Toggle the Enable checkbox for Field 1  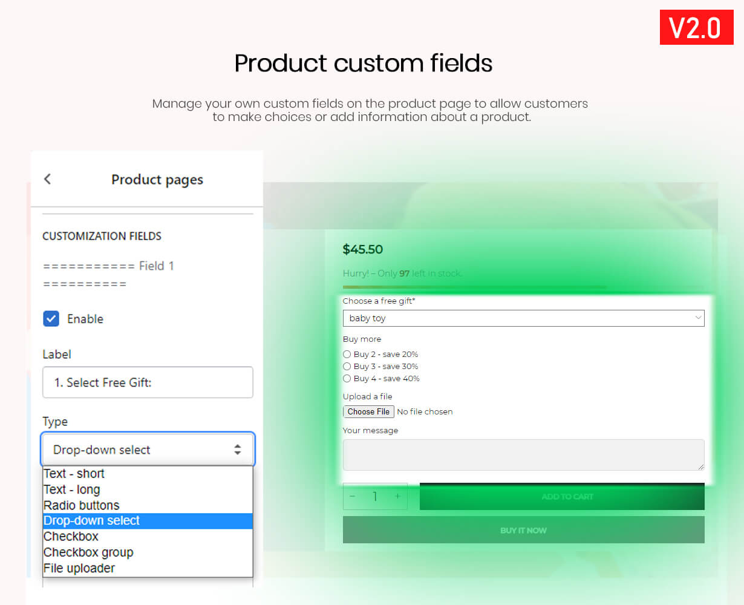click(x=51, y=319)
